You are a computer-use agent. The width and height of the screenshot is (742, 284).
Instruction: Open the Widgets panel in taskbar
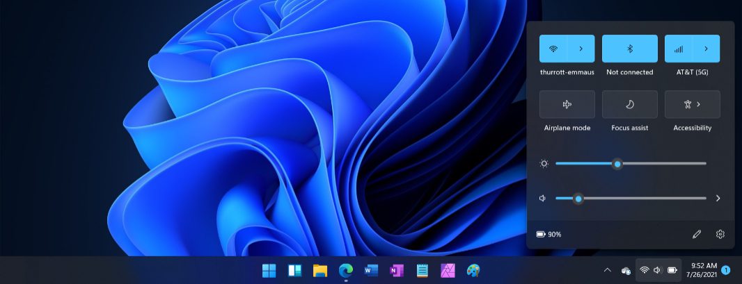point(294,270)
